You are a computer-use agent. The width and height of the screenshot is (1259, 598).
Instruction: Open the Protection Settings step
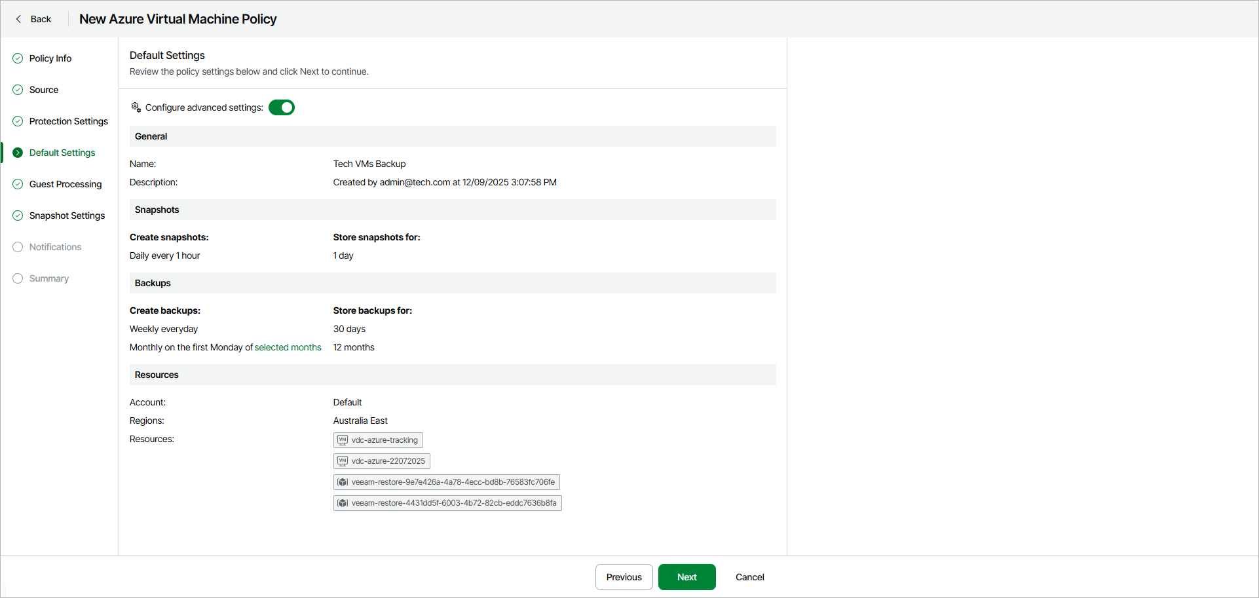point(68,121)
